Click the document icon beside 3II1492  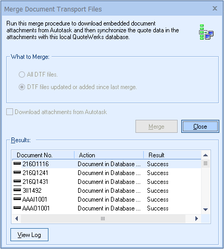[17, 190]
